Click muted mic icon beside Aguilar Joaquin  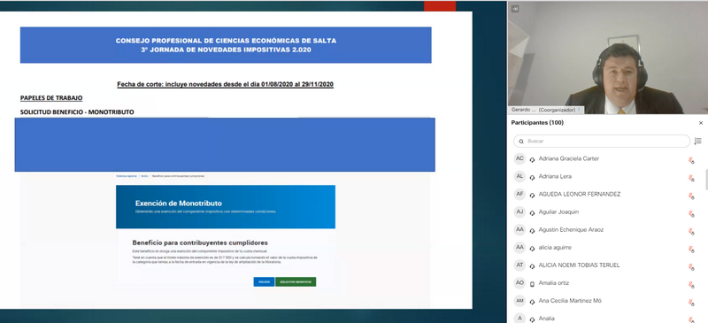[691, 213]
